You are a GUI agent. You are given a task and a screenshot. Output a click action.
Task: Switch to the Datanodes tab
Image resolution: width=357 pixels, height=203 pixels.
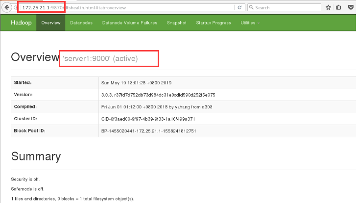tap(81, 23)
